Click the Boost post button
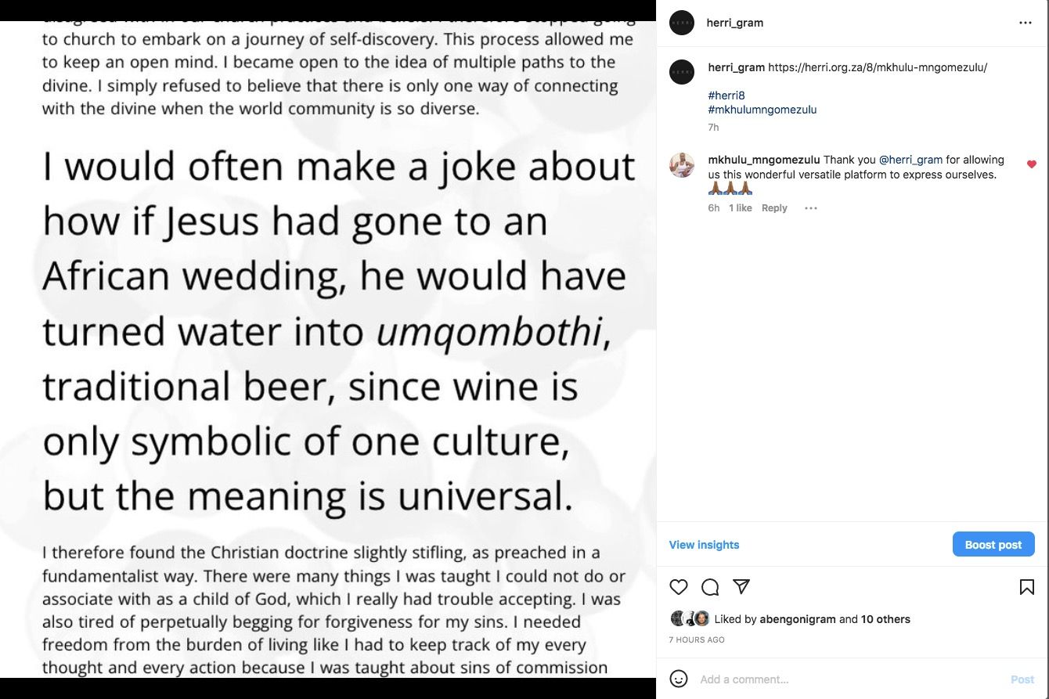 (993, 545)
